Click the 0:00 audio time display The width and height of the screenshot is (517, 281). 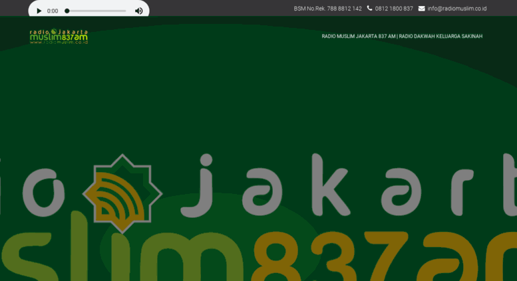click(x=53, y=11)
